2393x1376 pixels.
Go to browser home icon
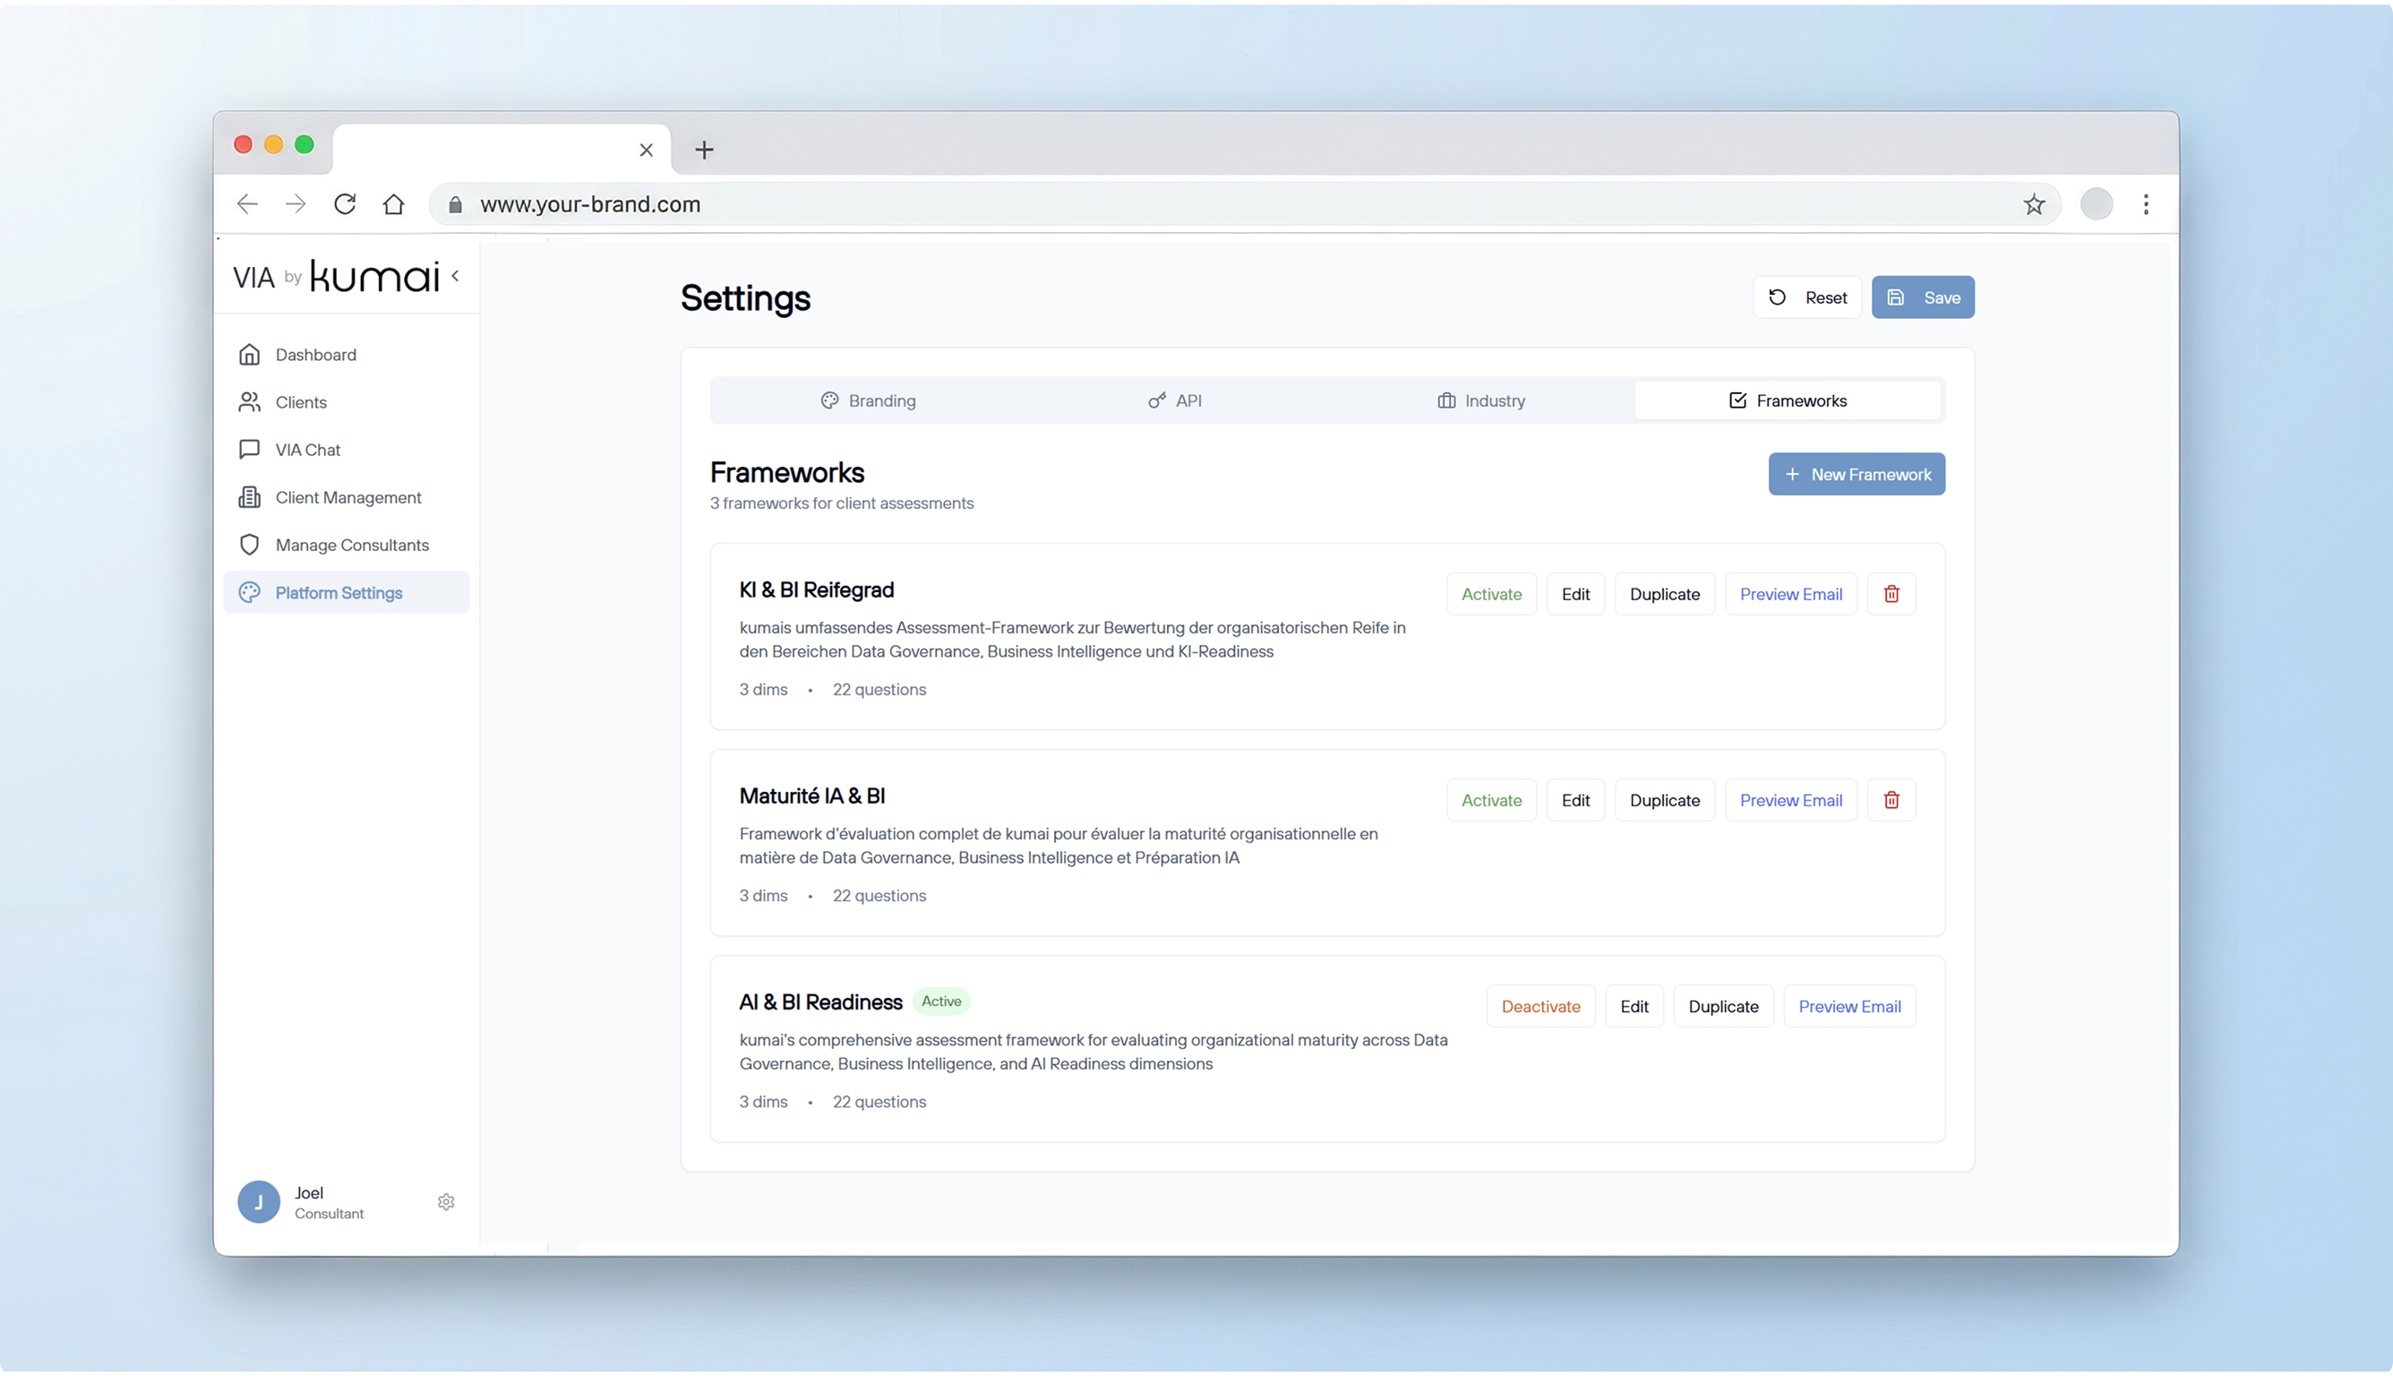[393, 204]
